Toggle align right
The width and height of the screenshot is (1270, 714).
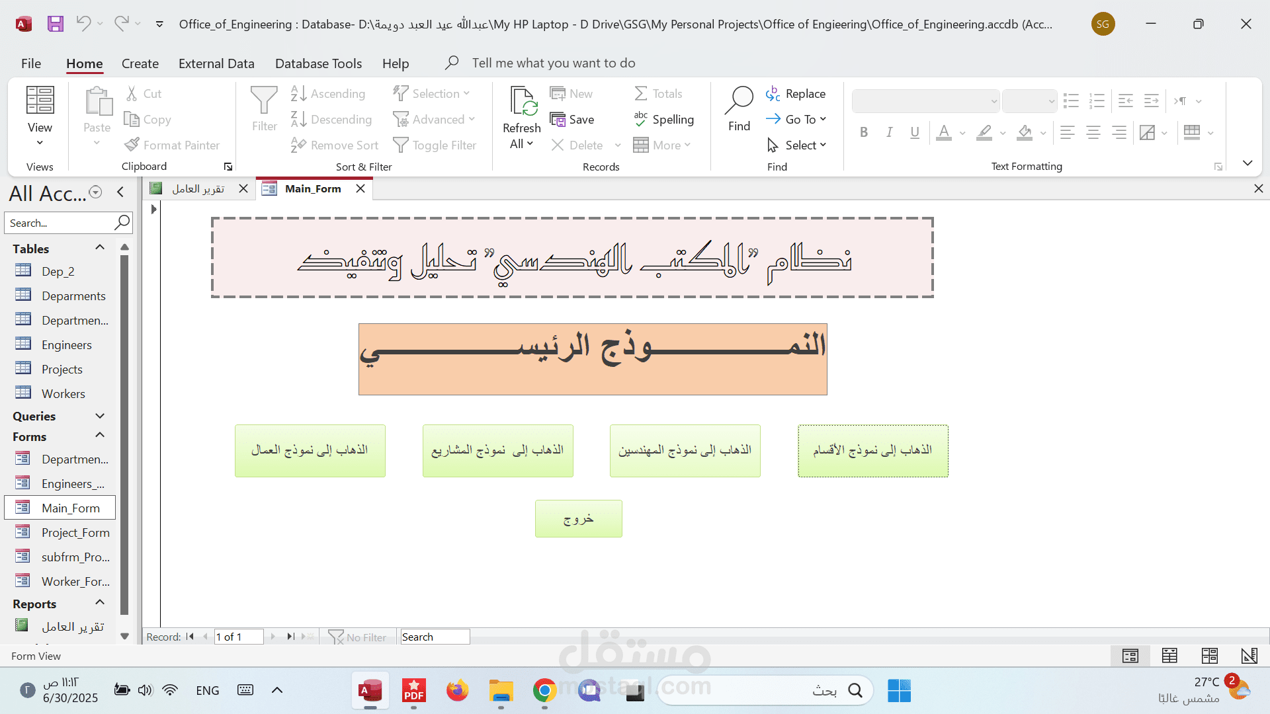(x=1119, y=133)
